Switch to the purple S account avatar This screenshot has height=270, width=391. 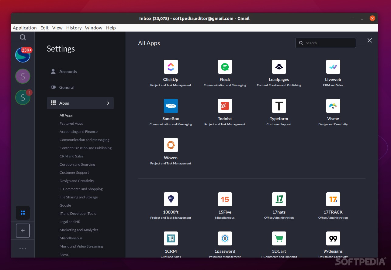click(23, 76)
